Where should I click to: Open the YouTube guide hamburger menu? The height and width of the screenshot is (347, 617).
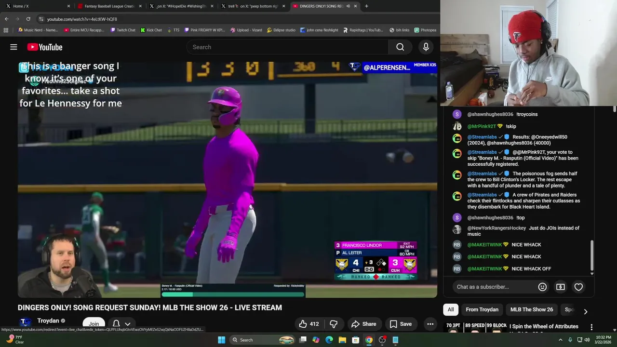(13, 47)
